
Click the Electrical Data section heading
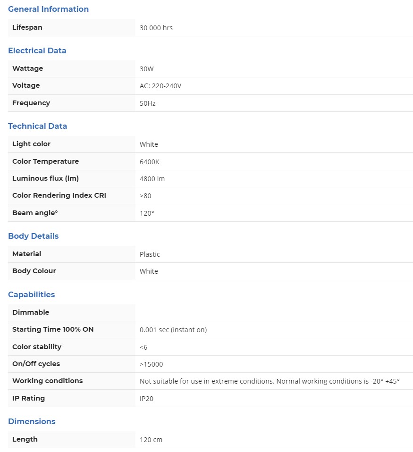[37, 50]
